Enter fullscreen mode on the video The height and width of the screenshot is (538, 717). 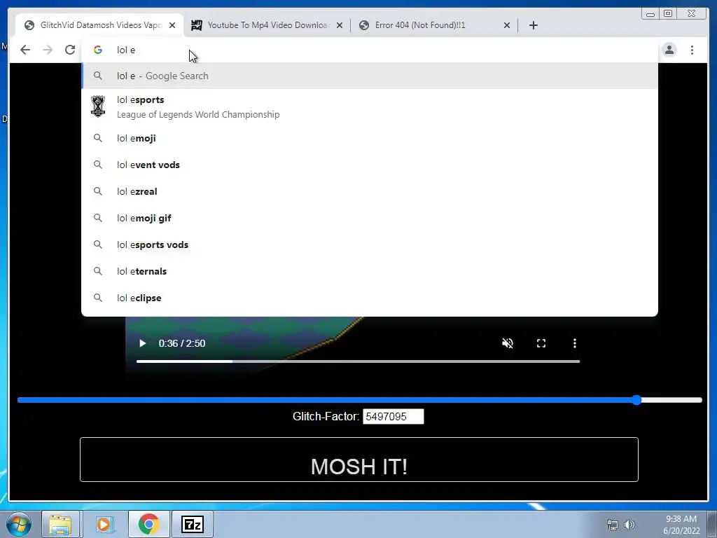(541, 343)
